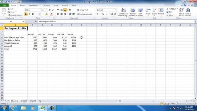Toggle Center text alignment
Screen dimensions: 197x111
point(62,14)
